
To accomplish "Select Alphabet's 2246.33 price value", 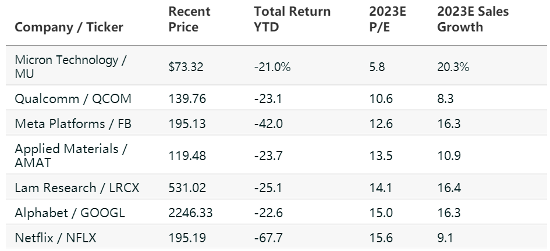I will point(190,213).
